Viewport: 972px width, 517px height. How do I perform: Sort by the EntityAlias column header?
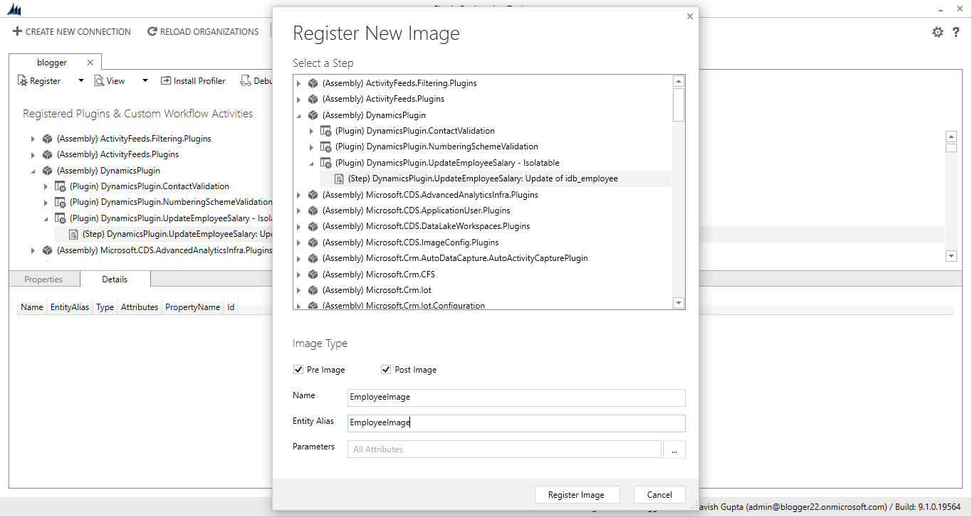coord(70,307)
